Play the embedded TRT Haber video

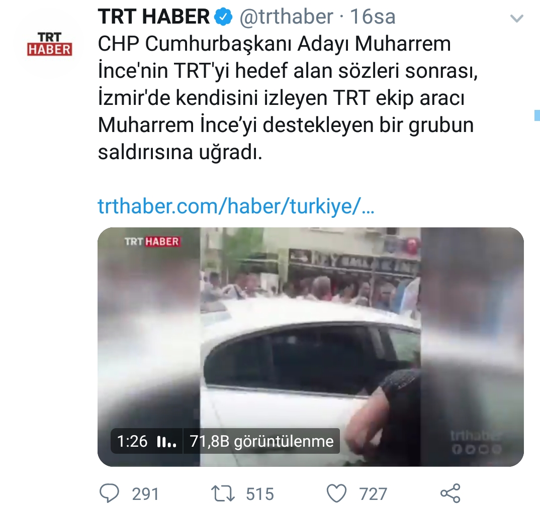pos(310,347)
